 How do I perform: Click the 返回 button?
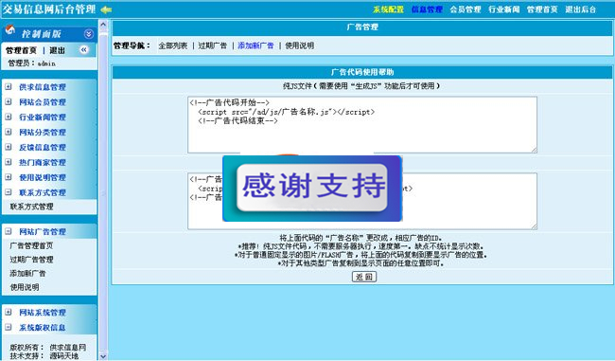[364, 277]
